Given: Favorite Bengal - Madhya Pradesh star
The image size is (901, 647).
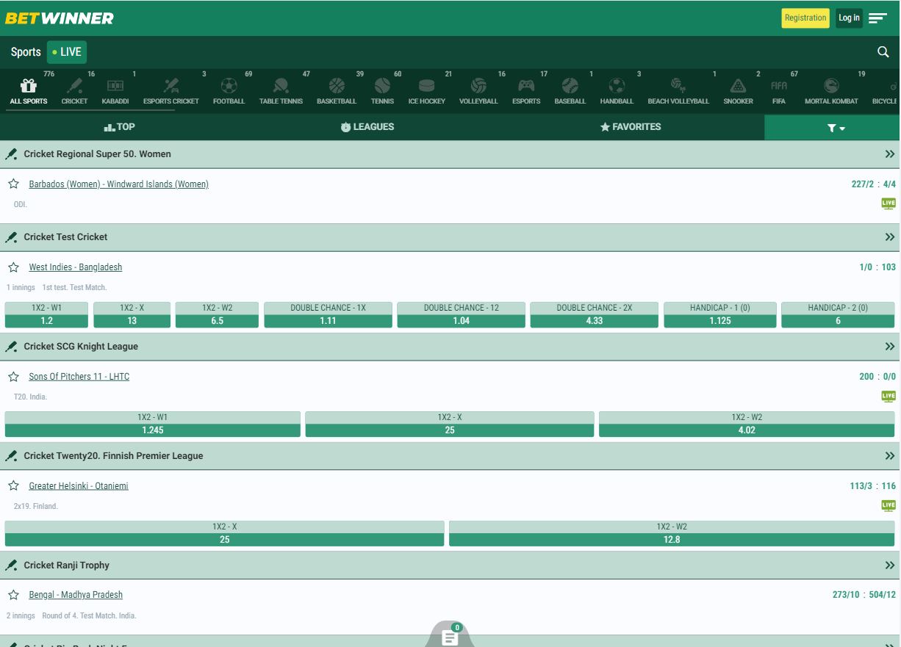Looking at the screenshot, I should point(13,595).
